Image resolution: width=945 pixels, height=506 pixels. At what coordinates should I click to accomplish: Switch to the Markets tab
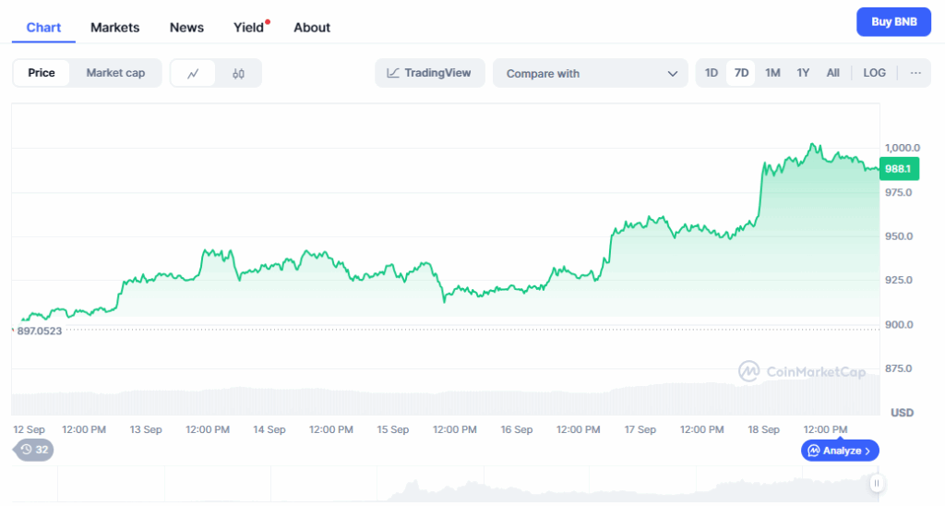pyautogui.click(x=115, y=27)
